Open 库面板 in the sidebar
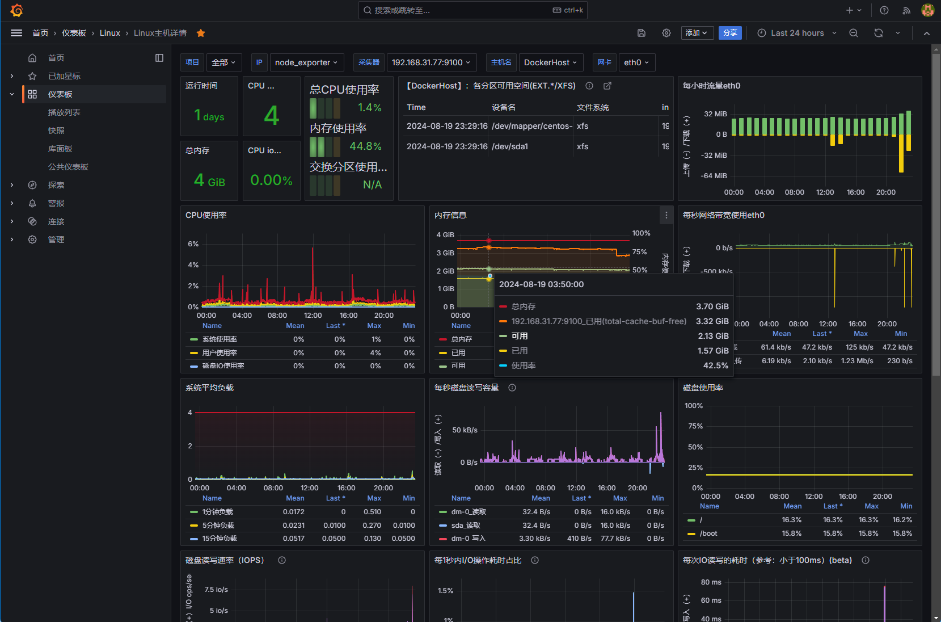The width and height of the screenshot is (941, 622). (60, 149)
